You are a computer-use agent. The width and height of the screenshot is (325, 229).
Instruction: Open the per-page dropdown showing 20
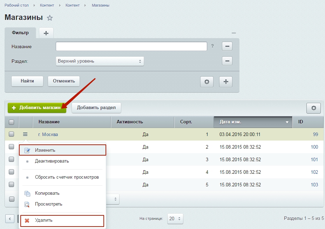click(x=175, y=219)
